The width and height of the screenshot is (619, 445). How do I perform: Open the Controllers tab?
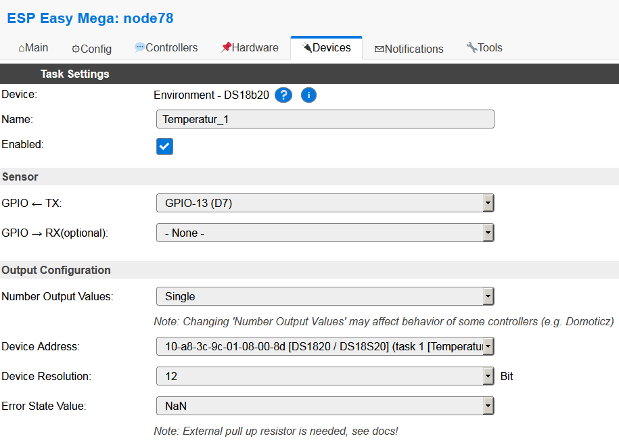pos(166,48)
